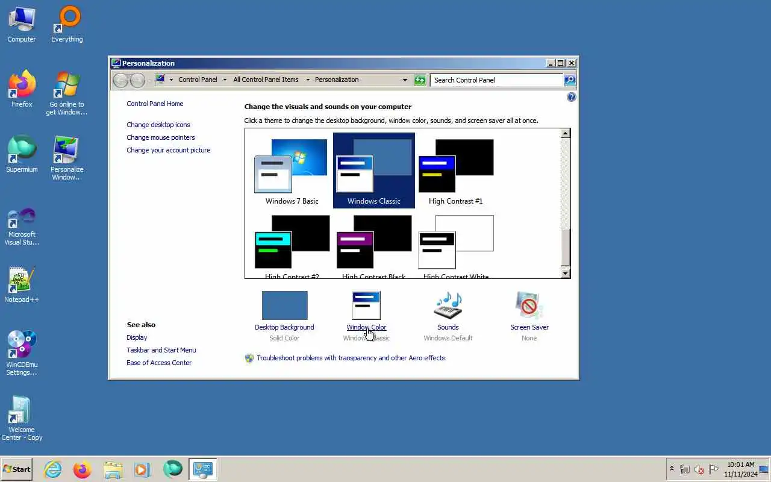Click in the Search Control Panel field

[x=497, y=80]
